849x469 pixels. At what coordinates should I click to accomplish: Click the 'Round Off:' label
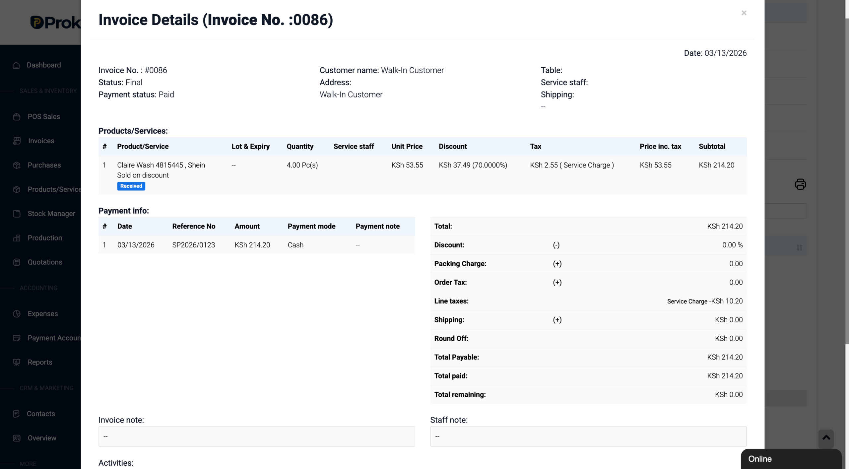[x=451, y=338]
